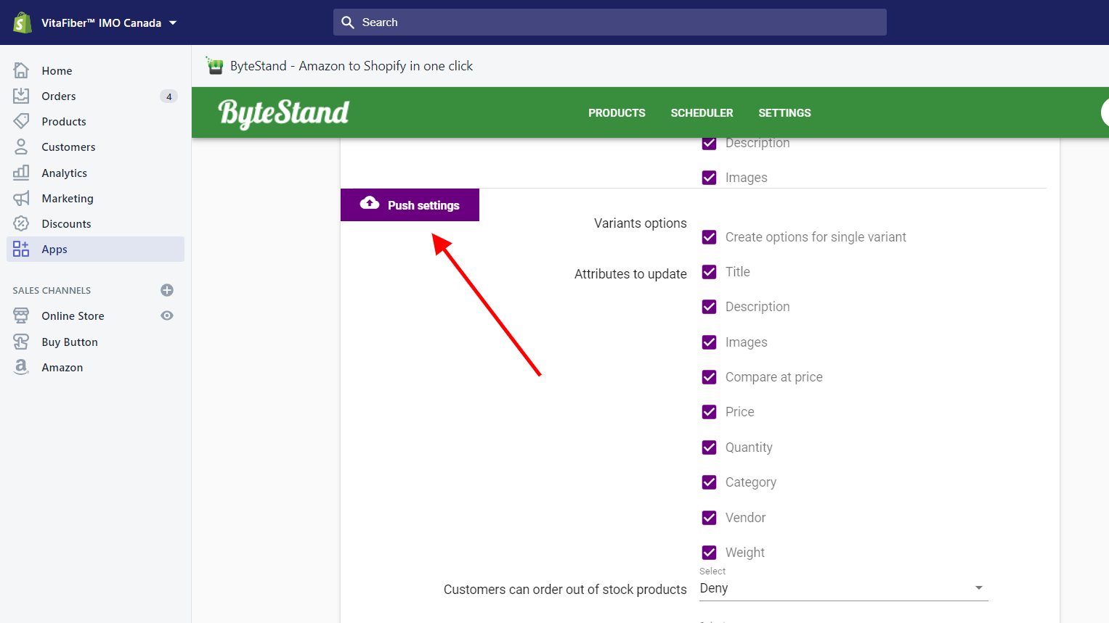The image size is (1109, 623).
Task: Click the Push settings button
Action: 410,205
